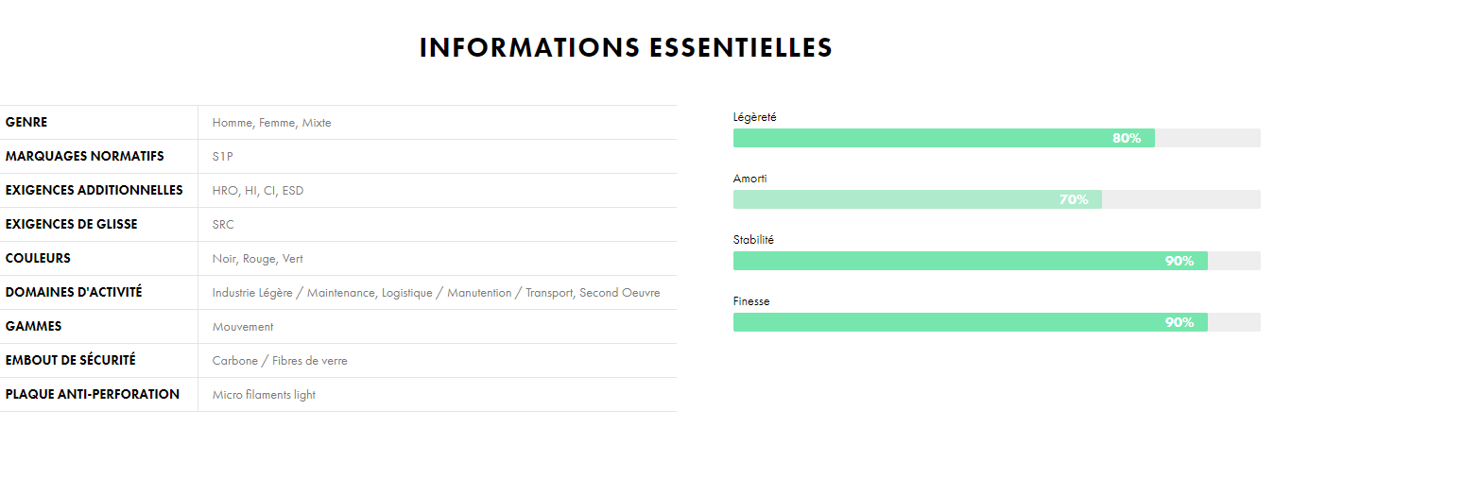Select the GENRE row label
The width and height of the screenshot is (1464, 496).
click(x=26, y=123)
